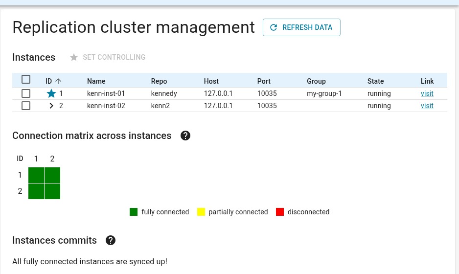The height and width of the screenshot is (274, 459).
Task: Click the running state of kenn-inst-02
Action: click(x=379, y=106)
